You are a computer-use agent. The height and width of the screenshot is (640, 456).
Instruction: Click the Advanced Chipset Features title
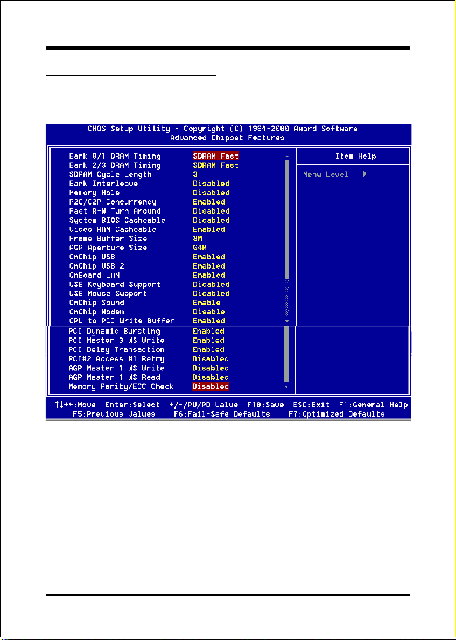(227, 138)
